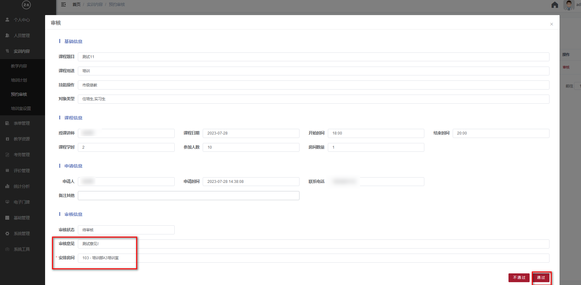Click the 房间数量 field
Viewport: 581px width, 285px height.
[x=376, y=147]
